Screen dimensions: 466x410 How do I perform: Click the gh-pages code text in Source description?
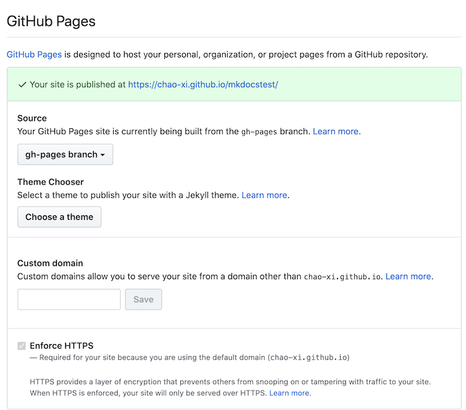click(258, 132)
